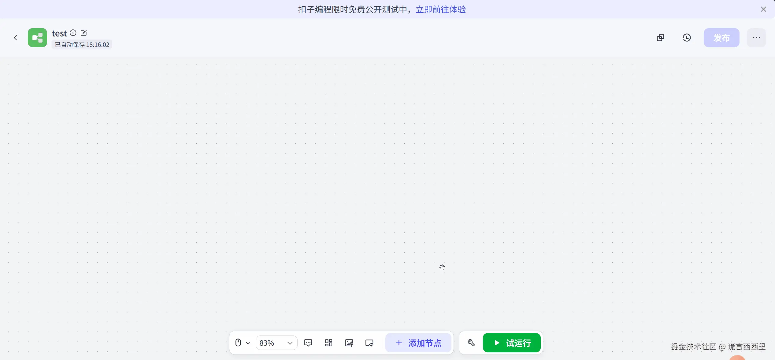
Task: Follow the 立即前往体验 banner link
Action: pos(441,9)
